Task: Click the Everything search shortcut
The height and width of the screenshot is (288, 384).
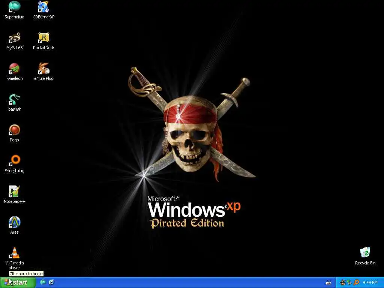Action: [14, 164]
